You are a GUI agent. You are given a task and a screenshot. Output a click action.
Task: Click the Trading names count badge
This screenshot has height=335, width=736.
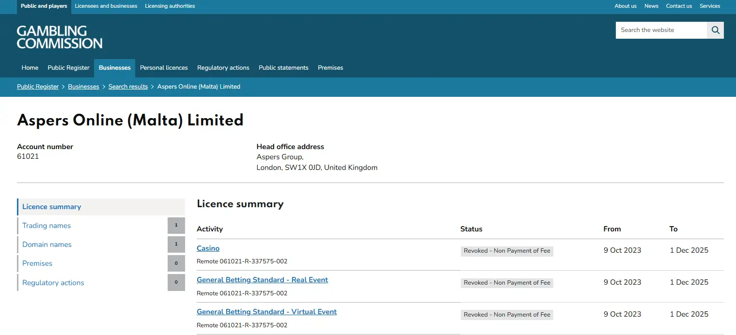(176, 226)
